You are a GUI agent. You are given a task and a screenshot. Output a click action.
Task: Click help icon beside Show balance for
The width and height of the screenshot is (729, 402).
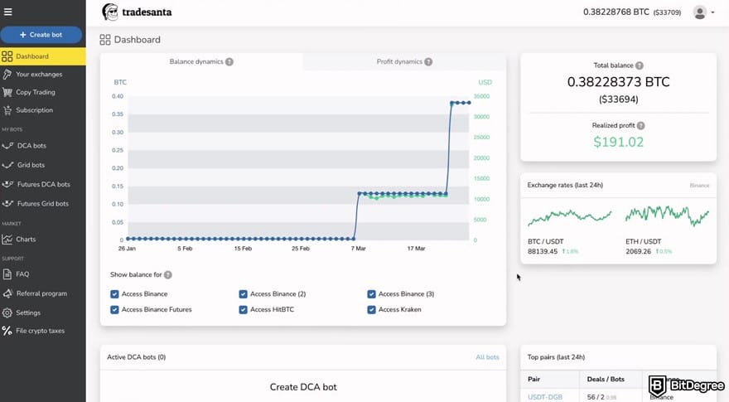tap(168, 275)
